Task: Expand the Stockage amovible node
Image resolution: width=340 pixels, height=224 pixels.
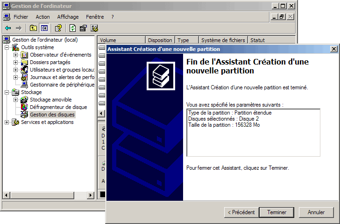Action: click(16, 100)
